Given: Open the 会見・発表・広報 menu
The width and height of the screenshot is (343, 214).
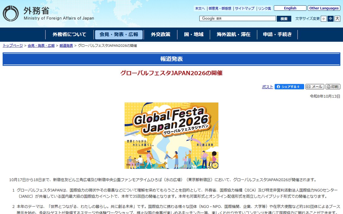Looking at the screenshot, I should click(119, 35).
